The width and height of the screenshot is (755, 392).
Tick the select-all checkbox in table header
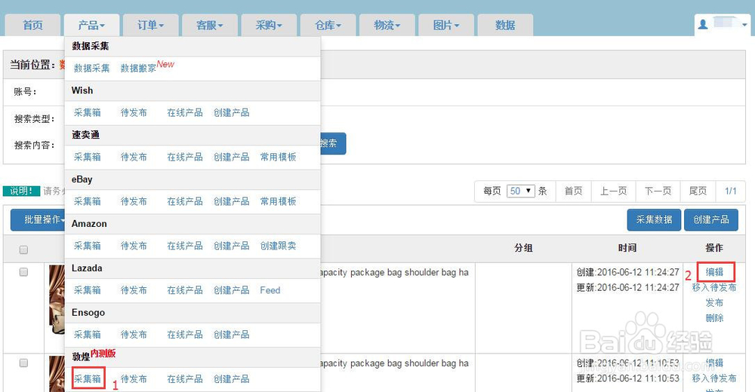pos(23,250)
